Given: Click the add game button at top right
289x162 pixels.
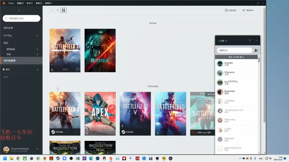Looking at the screenshot, I should click(x=230, y=10).
